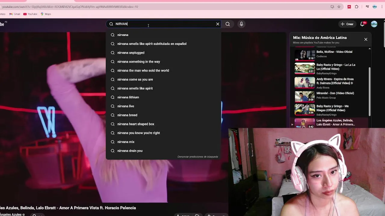This screenshot has height=216, width=385.
Task: Click the browser address bar URL
Action: tap(70, 7)
